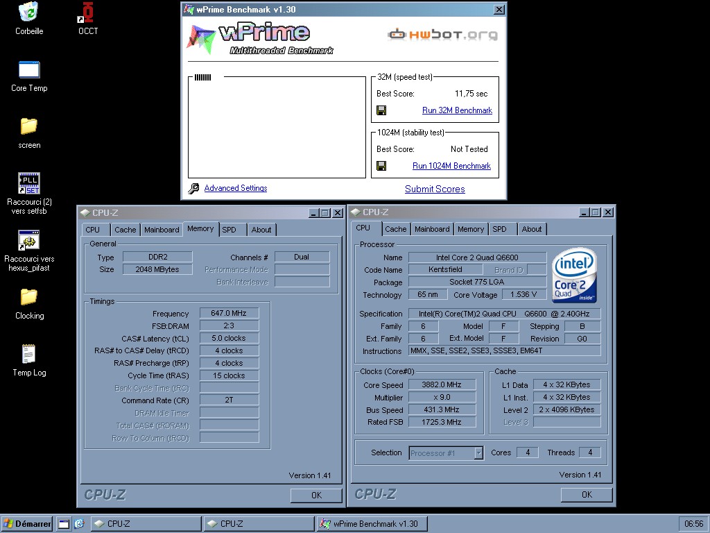This screenshot has width=710, height=533.
Task: Switch to Cache tab in right CPU-Z
Action: (396, 229)
